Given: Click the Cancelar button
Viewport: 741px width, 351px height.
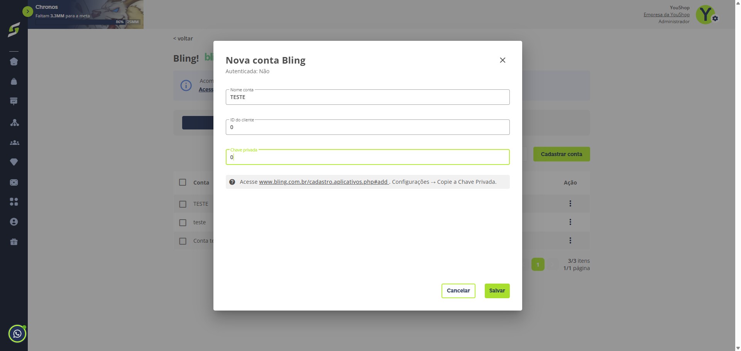Looking at the screenshot, I should [x=458, y=291].
